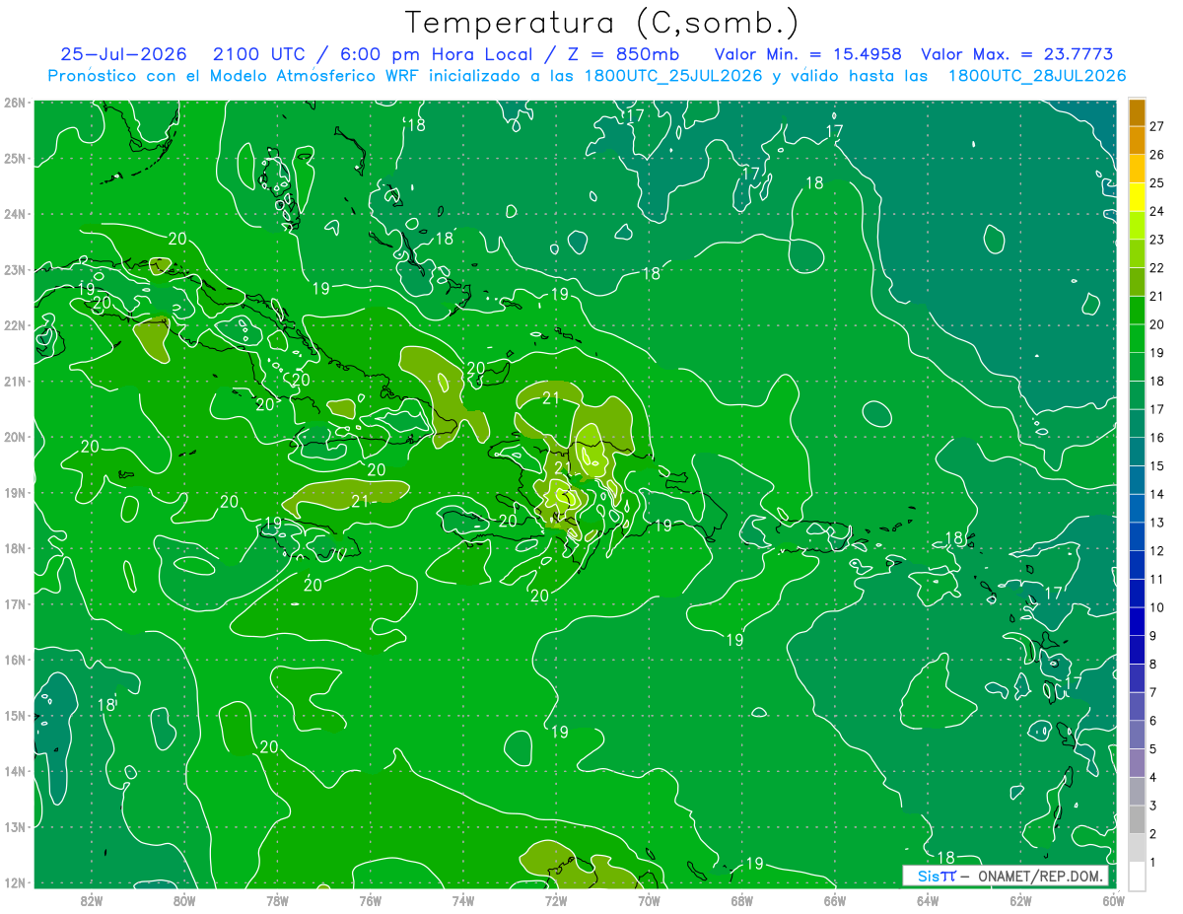Image resolution: width=1183 pixels, height=914 pixels.
Task: Click the '14N' latitude axis label
Action: click(x=14, y=771)
